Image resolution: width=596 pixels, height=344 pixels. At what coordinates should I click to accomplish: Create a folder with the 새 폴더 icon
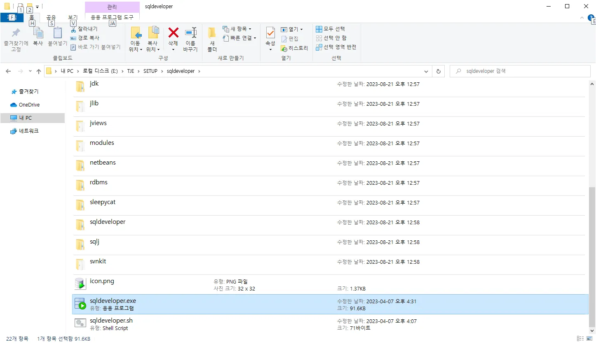(x=212, y=39)
